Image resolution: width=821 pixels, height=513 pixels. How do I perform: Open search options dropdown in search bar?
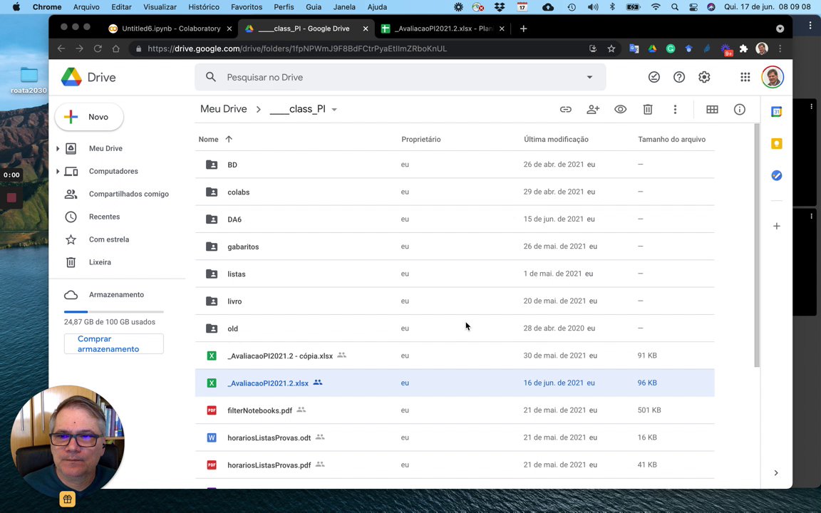tap(589, 77)
